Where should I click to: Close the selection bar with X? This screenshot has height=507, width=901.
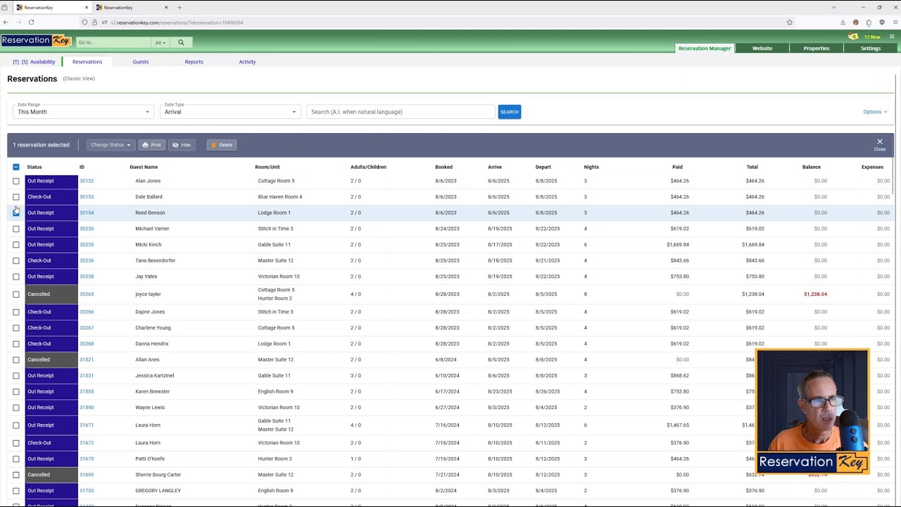[x=880, y=144]
